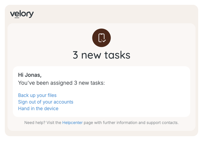203x141 pixels.
Task: Click the 'Hi Jonas,' greeting text
Action: point(30,75)
